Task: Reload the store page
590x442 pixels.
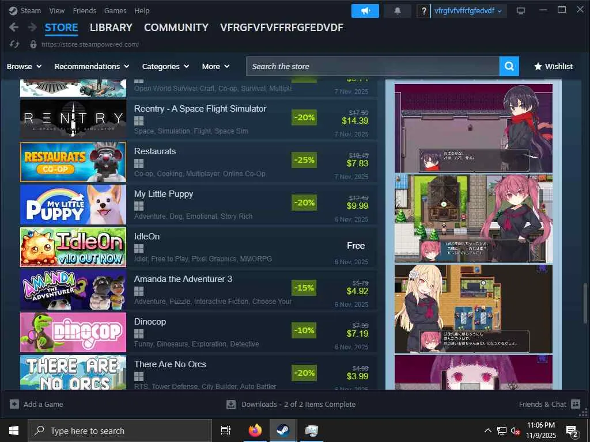Action: click(14, 44)
